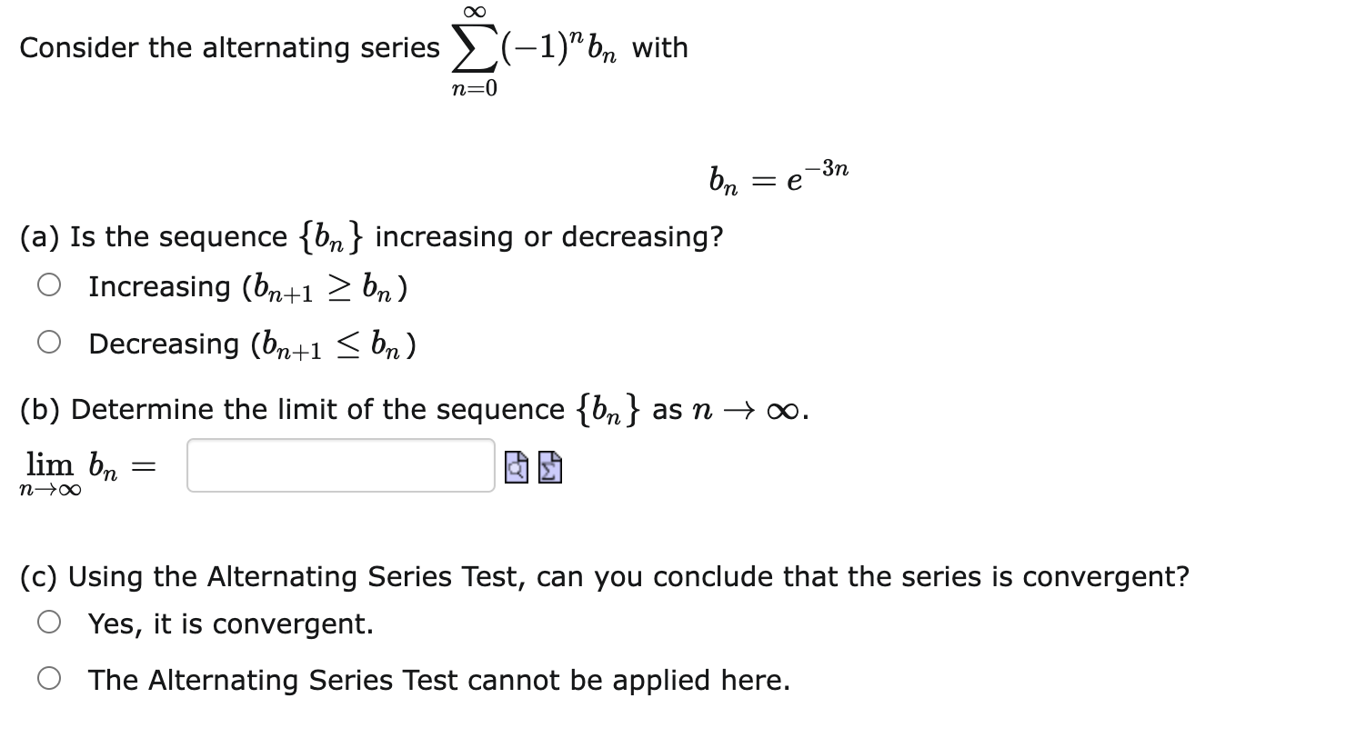Open the answer preview (magnifier document) icon
The height and width of the screenshot is (738, 1366).
(x=515, y=466)
